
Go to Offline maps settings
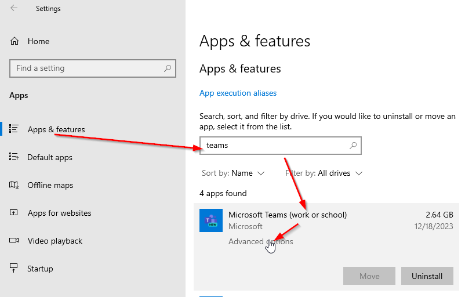point(50,185)
